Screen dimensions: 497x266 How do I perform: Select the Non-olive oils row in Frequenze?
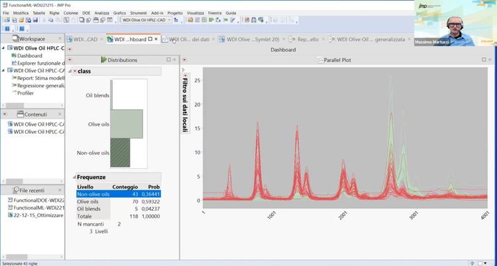point(93,194)
